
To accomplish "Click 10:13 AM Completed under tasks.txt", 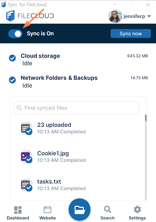I will (62, 188).
